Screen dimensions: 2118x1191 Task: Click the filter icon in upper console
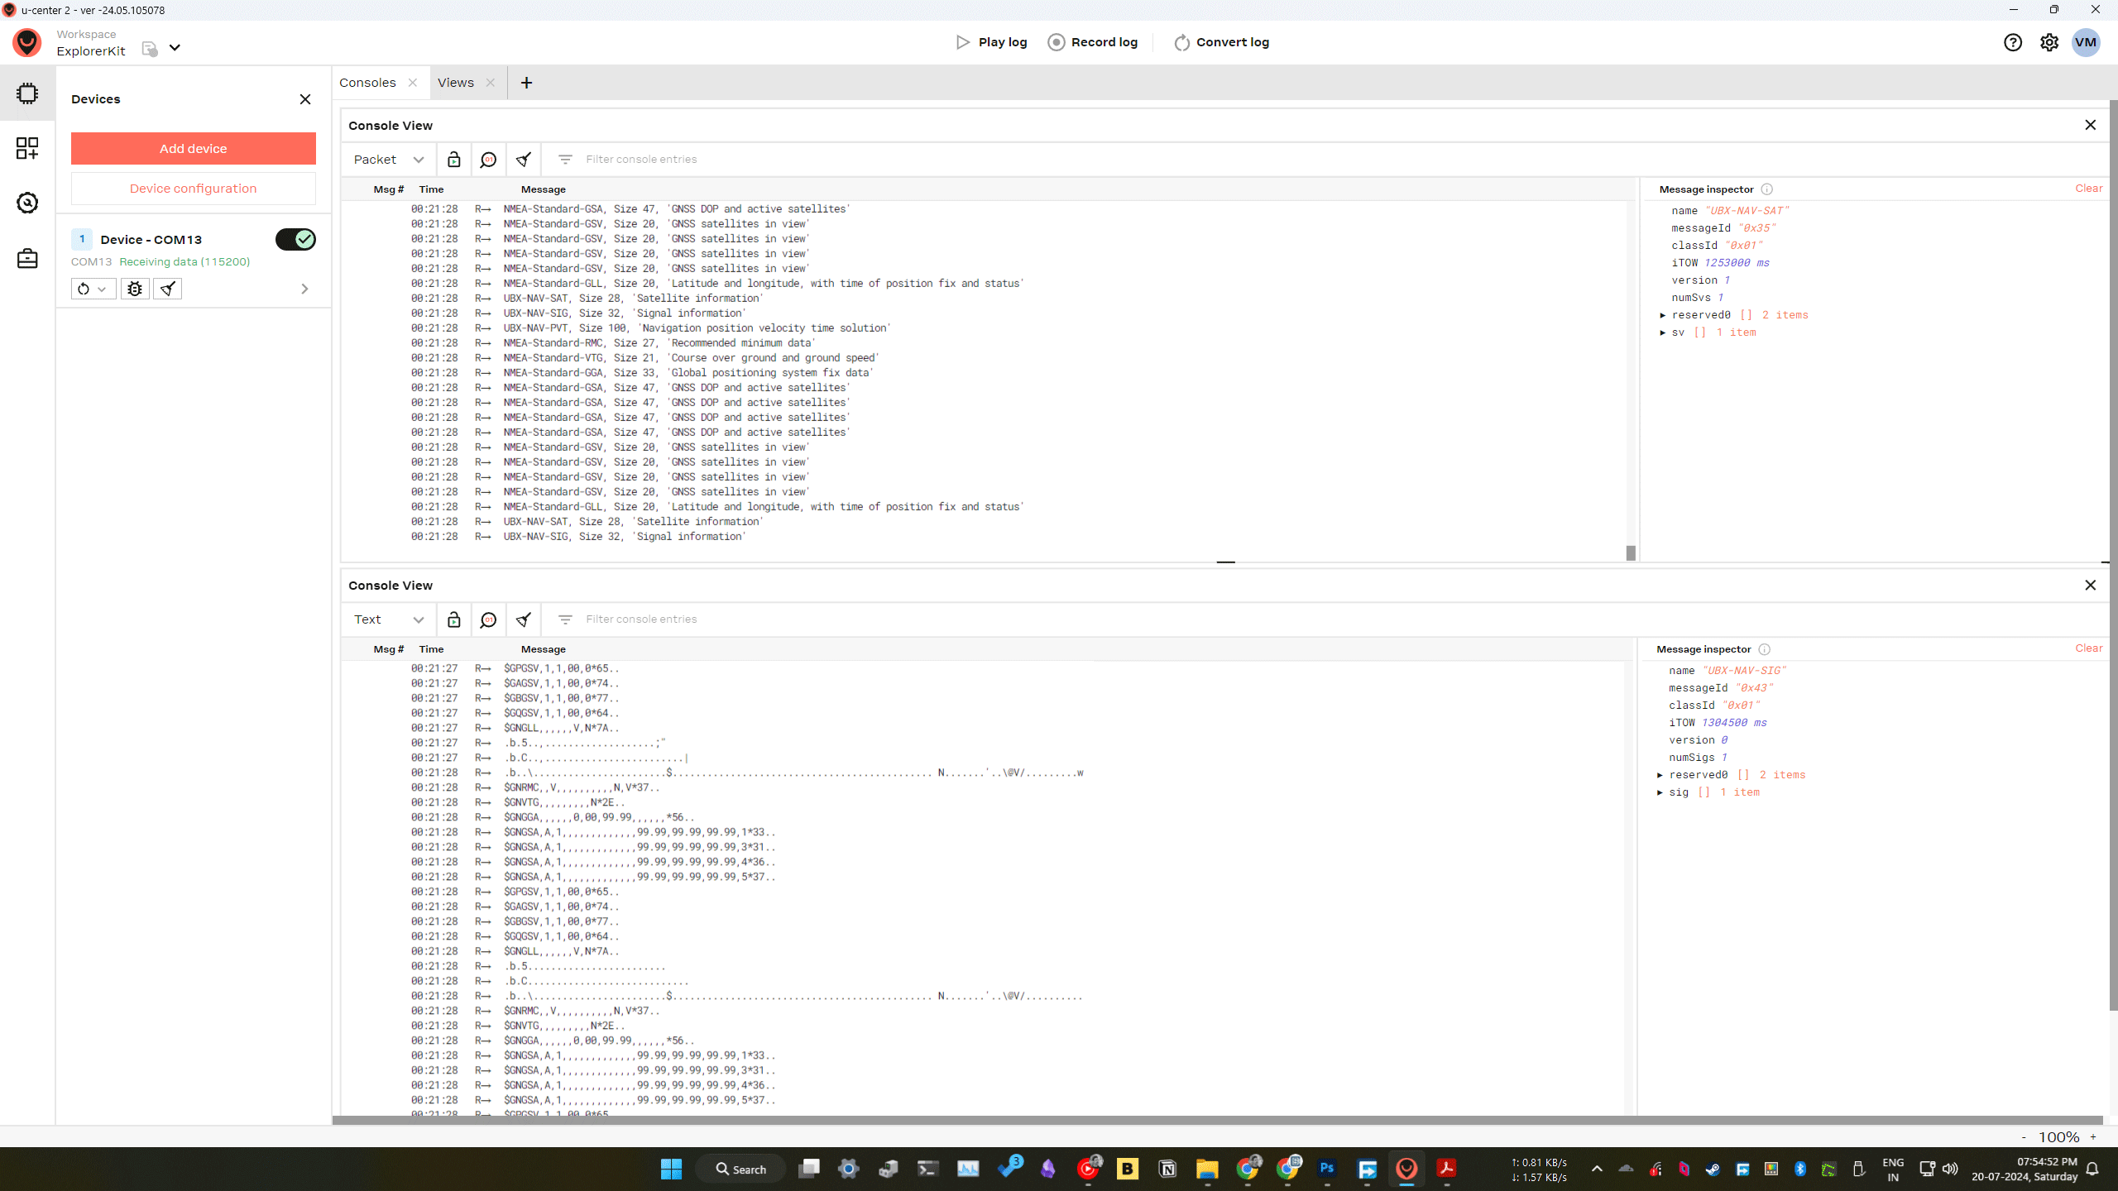coord(565,160)
